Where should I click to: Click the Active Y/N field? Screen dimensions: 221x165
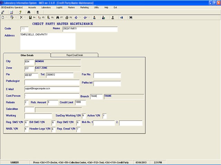click(104, 116)
